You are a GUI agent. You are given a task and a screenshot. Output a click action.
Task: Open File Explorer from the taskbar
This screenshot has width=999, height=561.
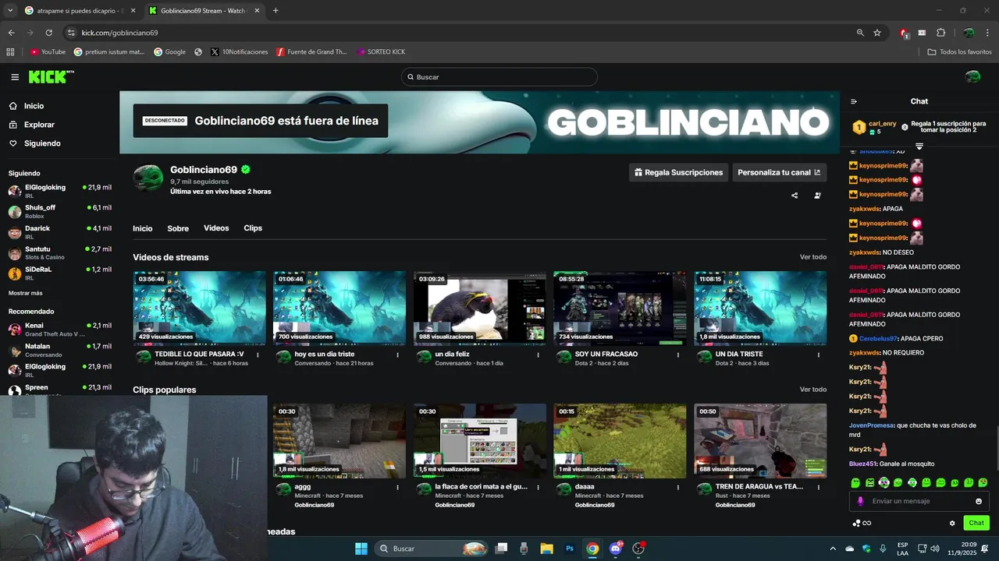point(546,549)
